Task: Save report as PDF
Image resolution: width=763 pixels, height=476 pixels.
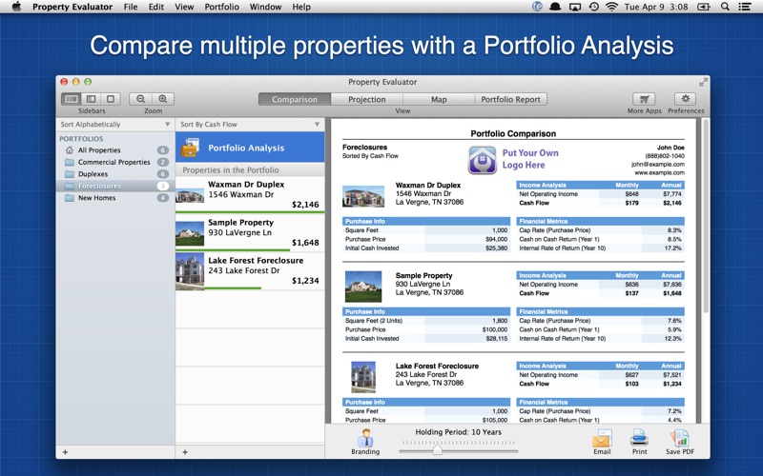Action: point(680,438)
